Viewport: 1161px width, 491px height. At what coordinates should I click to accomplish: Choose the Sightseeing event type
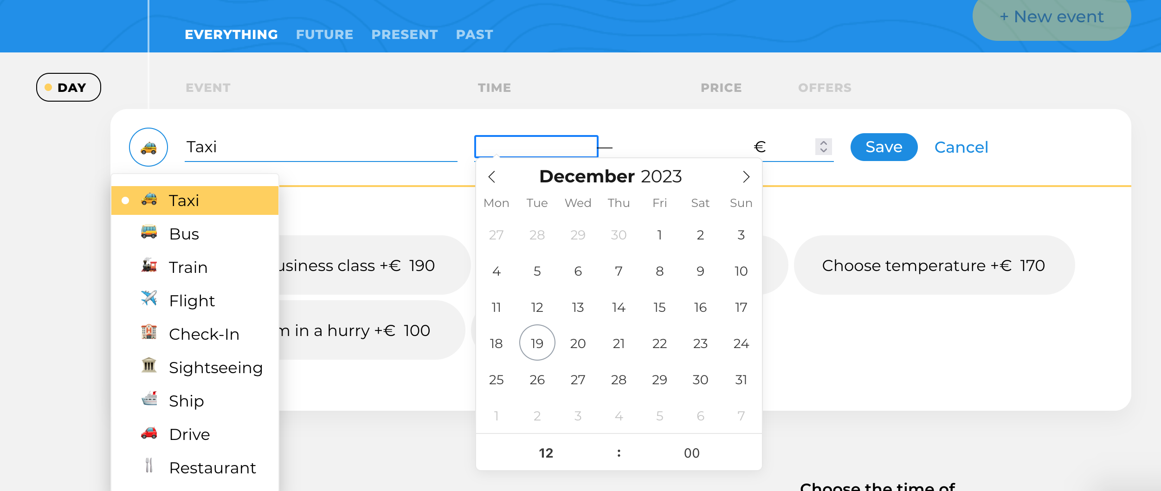pos(195,368)
